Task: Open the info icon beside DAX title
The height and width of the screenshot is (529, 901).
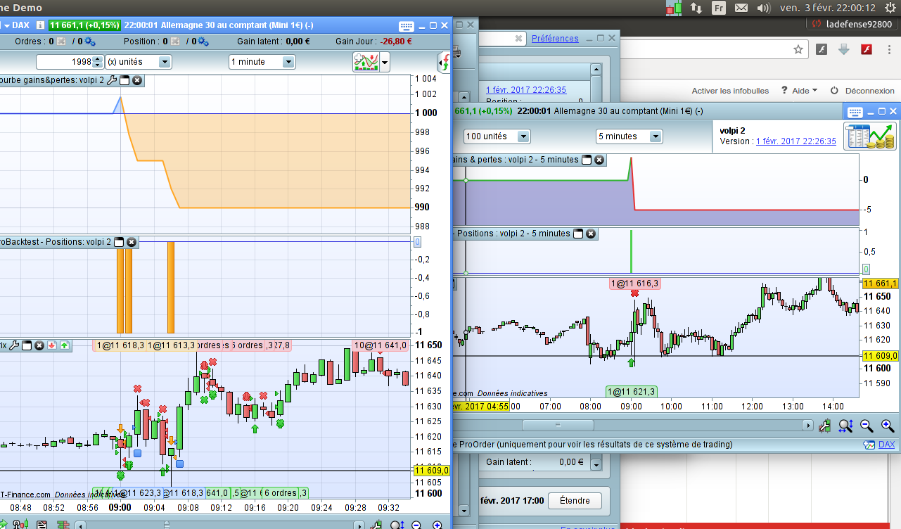Action: [x=40, y=25]
